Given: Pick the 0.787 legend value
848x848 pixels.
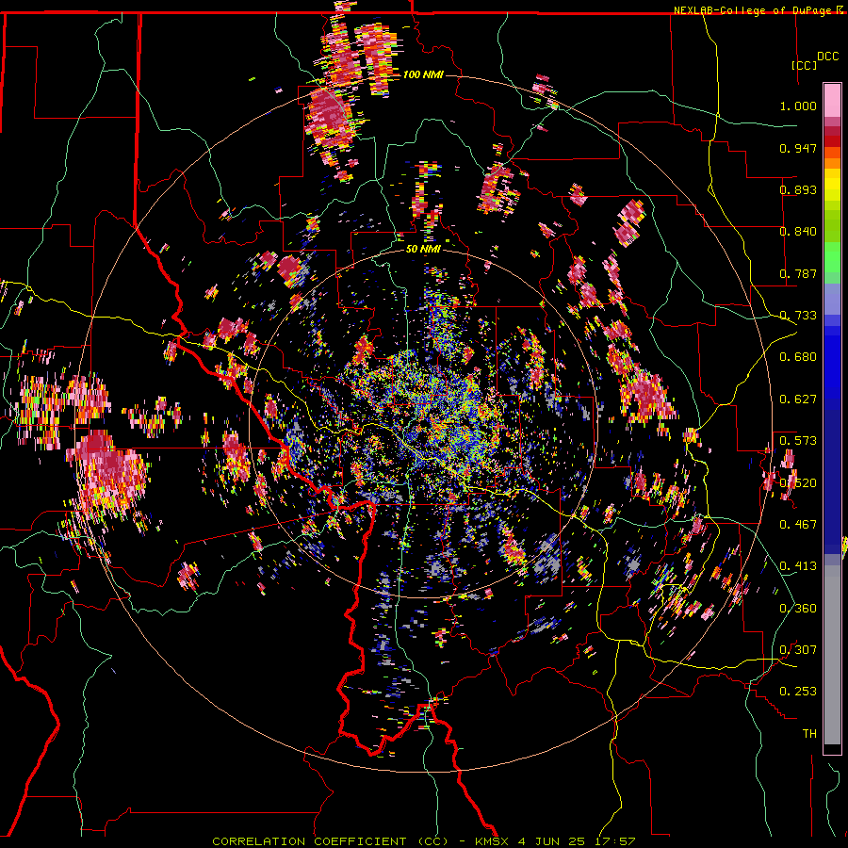Looking at the screenshot, I should click(798, 273).
